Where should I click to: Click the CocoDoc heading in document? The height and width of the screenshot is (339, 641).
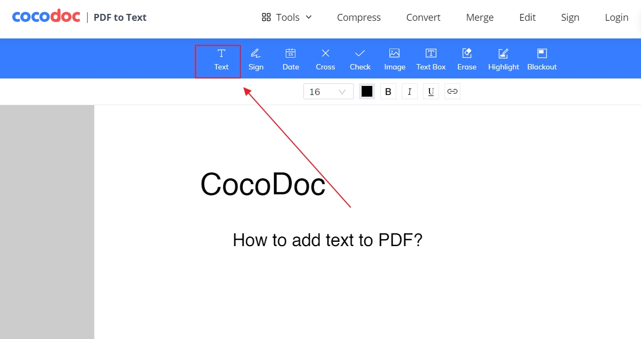click(x=263, y=185)
